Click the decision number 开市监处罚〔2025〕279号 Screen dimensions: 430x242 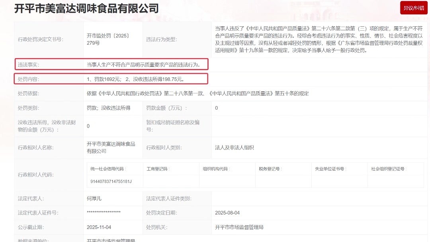point(108,39)
